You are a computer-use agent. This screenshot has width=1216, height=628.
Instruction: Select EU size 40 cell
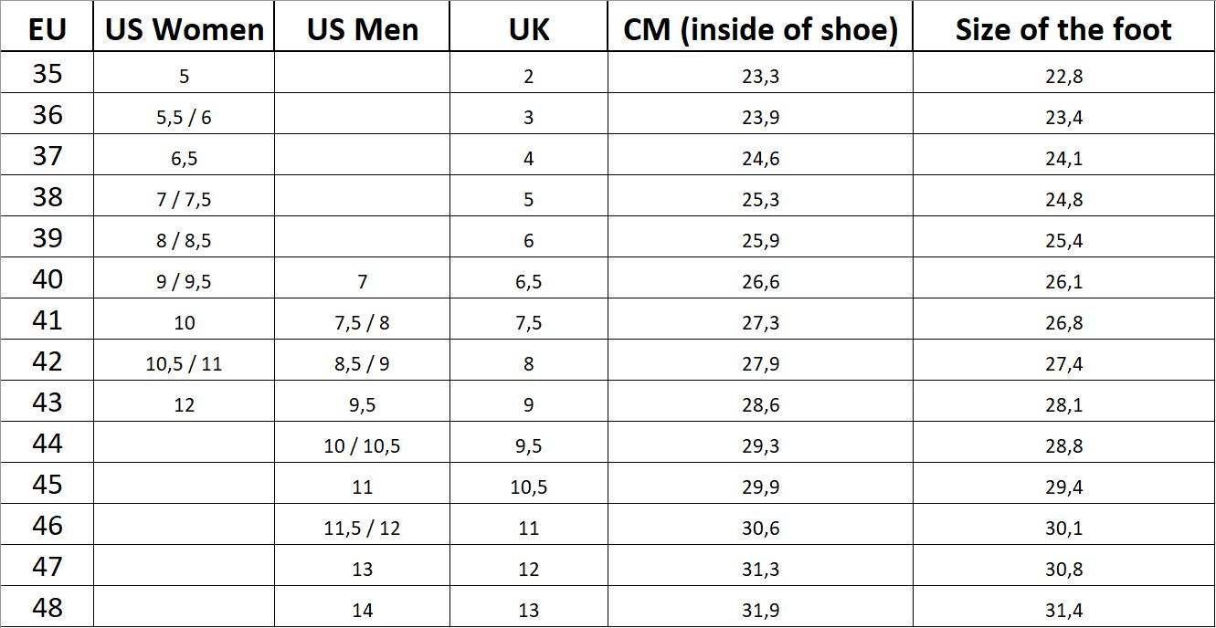pyautogui.click(x=48, y=279)
